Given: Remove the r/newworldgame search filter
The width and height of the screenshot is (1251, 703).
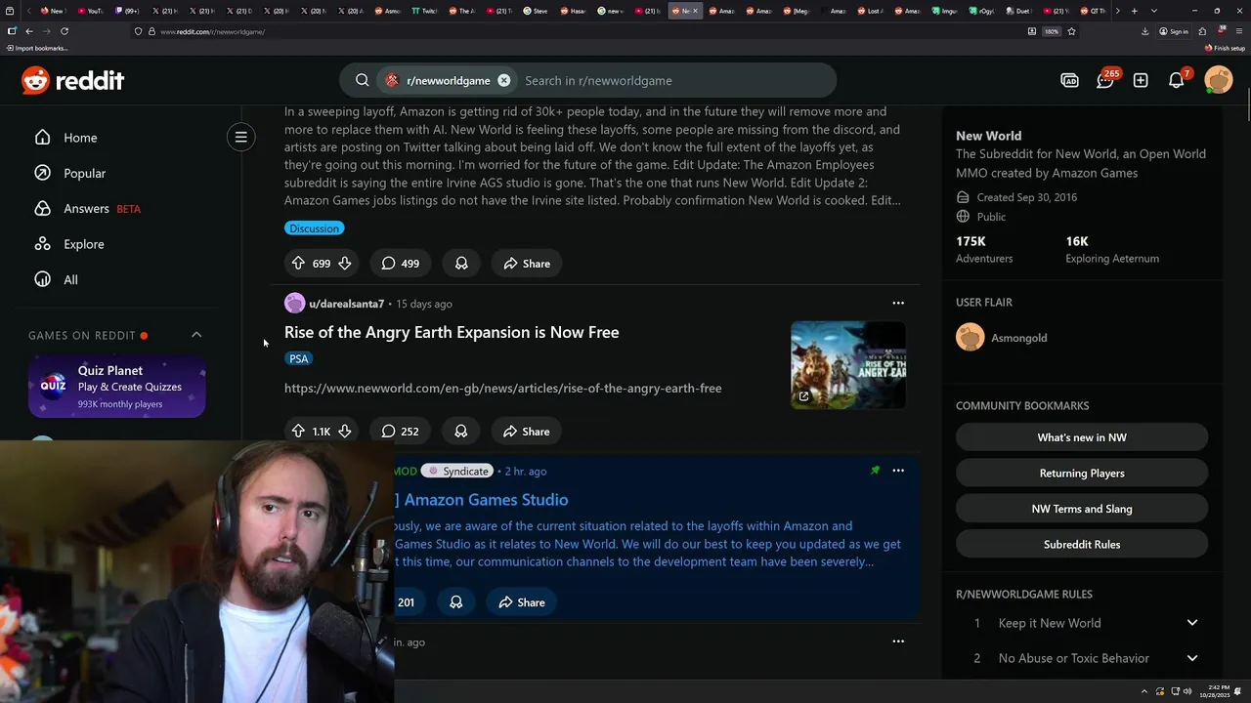Looking at the screenshot, I should click(x=504, y=80).
